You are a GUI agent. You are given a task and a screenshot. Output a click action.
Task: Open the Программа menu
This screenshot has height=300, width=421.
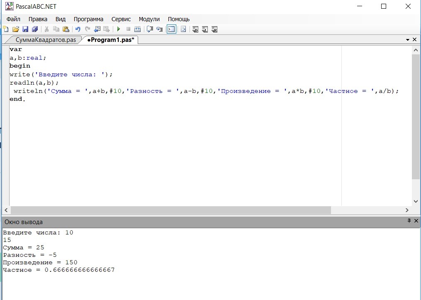(88, 19)
